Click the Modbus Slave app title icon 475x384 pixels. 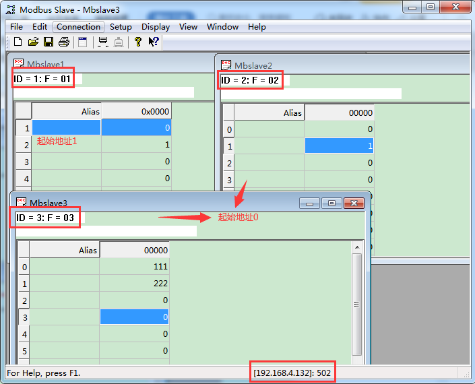pos(11,9)
